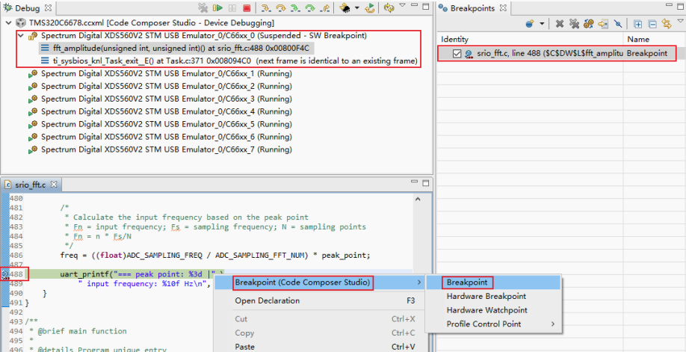The image size is (686, 352).
Task: Click the Identity column header
Action: tap(530, 40)
